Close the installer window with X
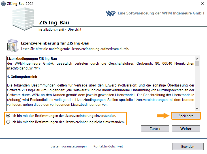Viewport: 207px width, 154px height. coord(202,4)
